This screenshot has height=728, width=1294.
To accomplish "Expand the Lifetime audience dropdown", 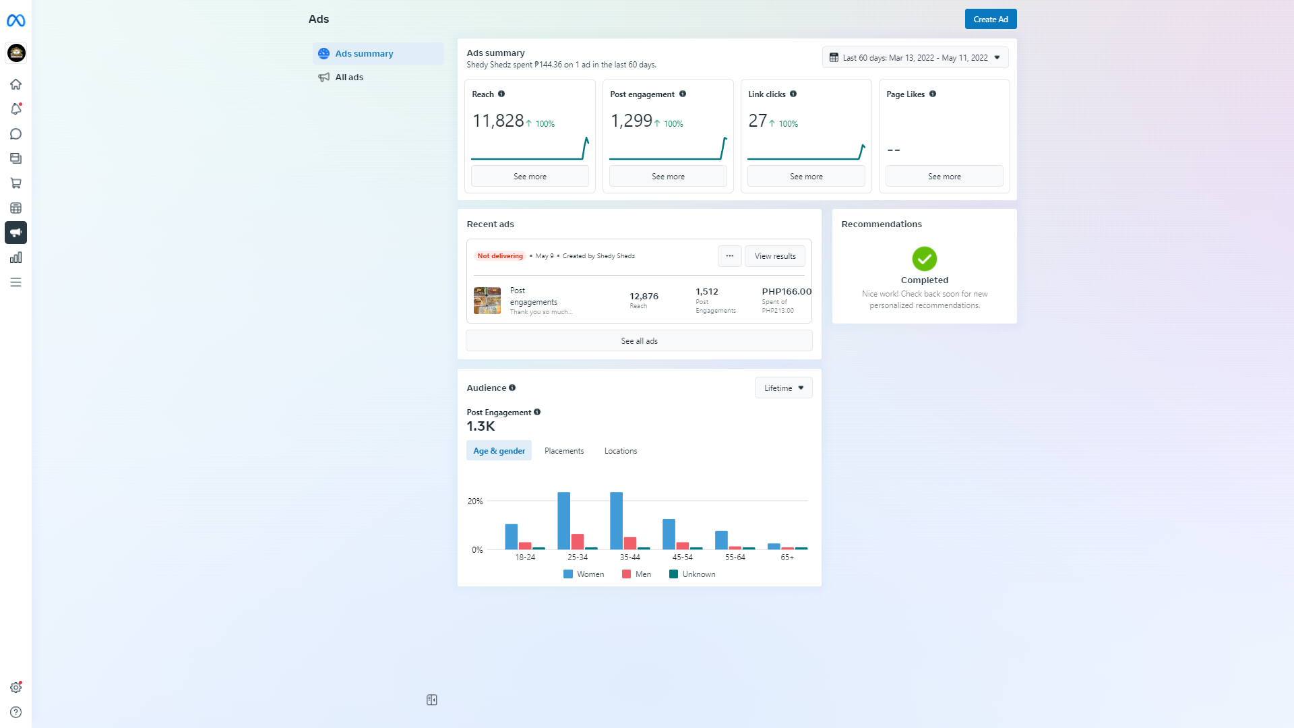I will [x=783, y=388].
